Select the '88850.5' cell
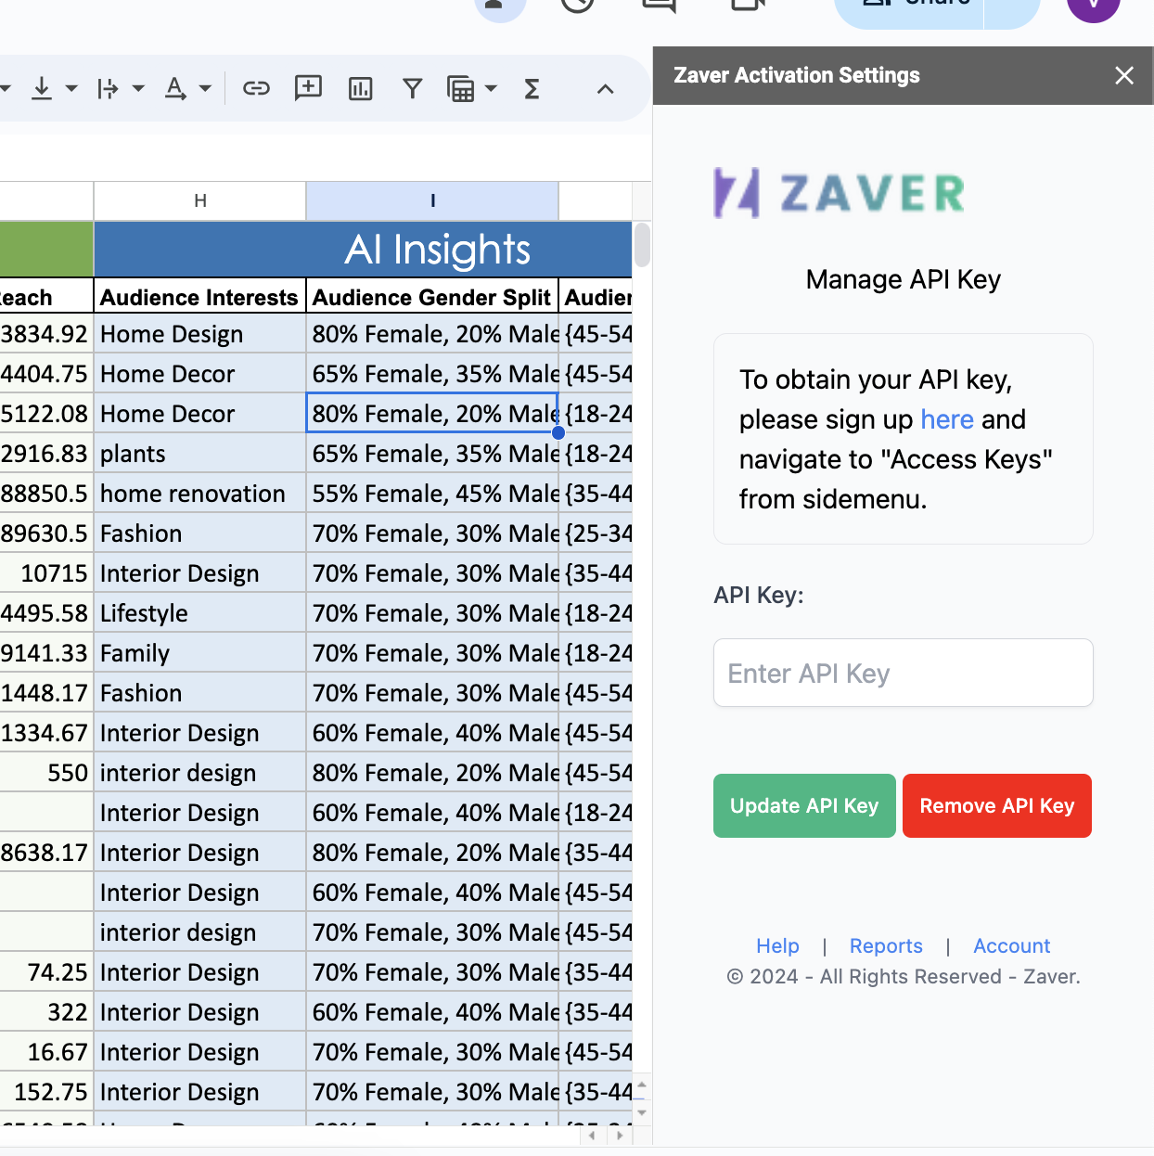Viewport: 1154px width, 1156px height. pyautogui.click(x=46, y=494)
